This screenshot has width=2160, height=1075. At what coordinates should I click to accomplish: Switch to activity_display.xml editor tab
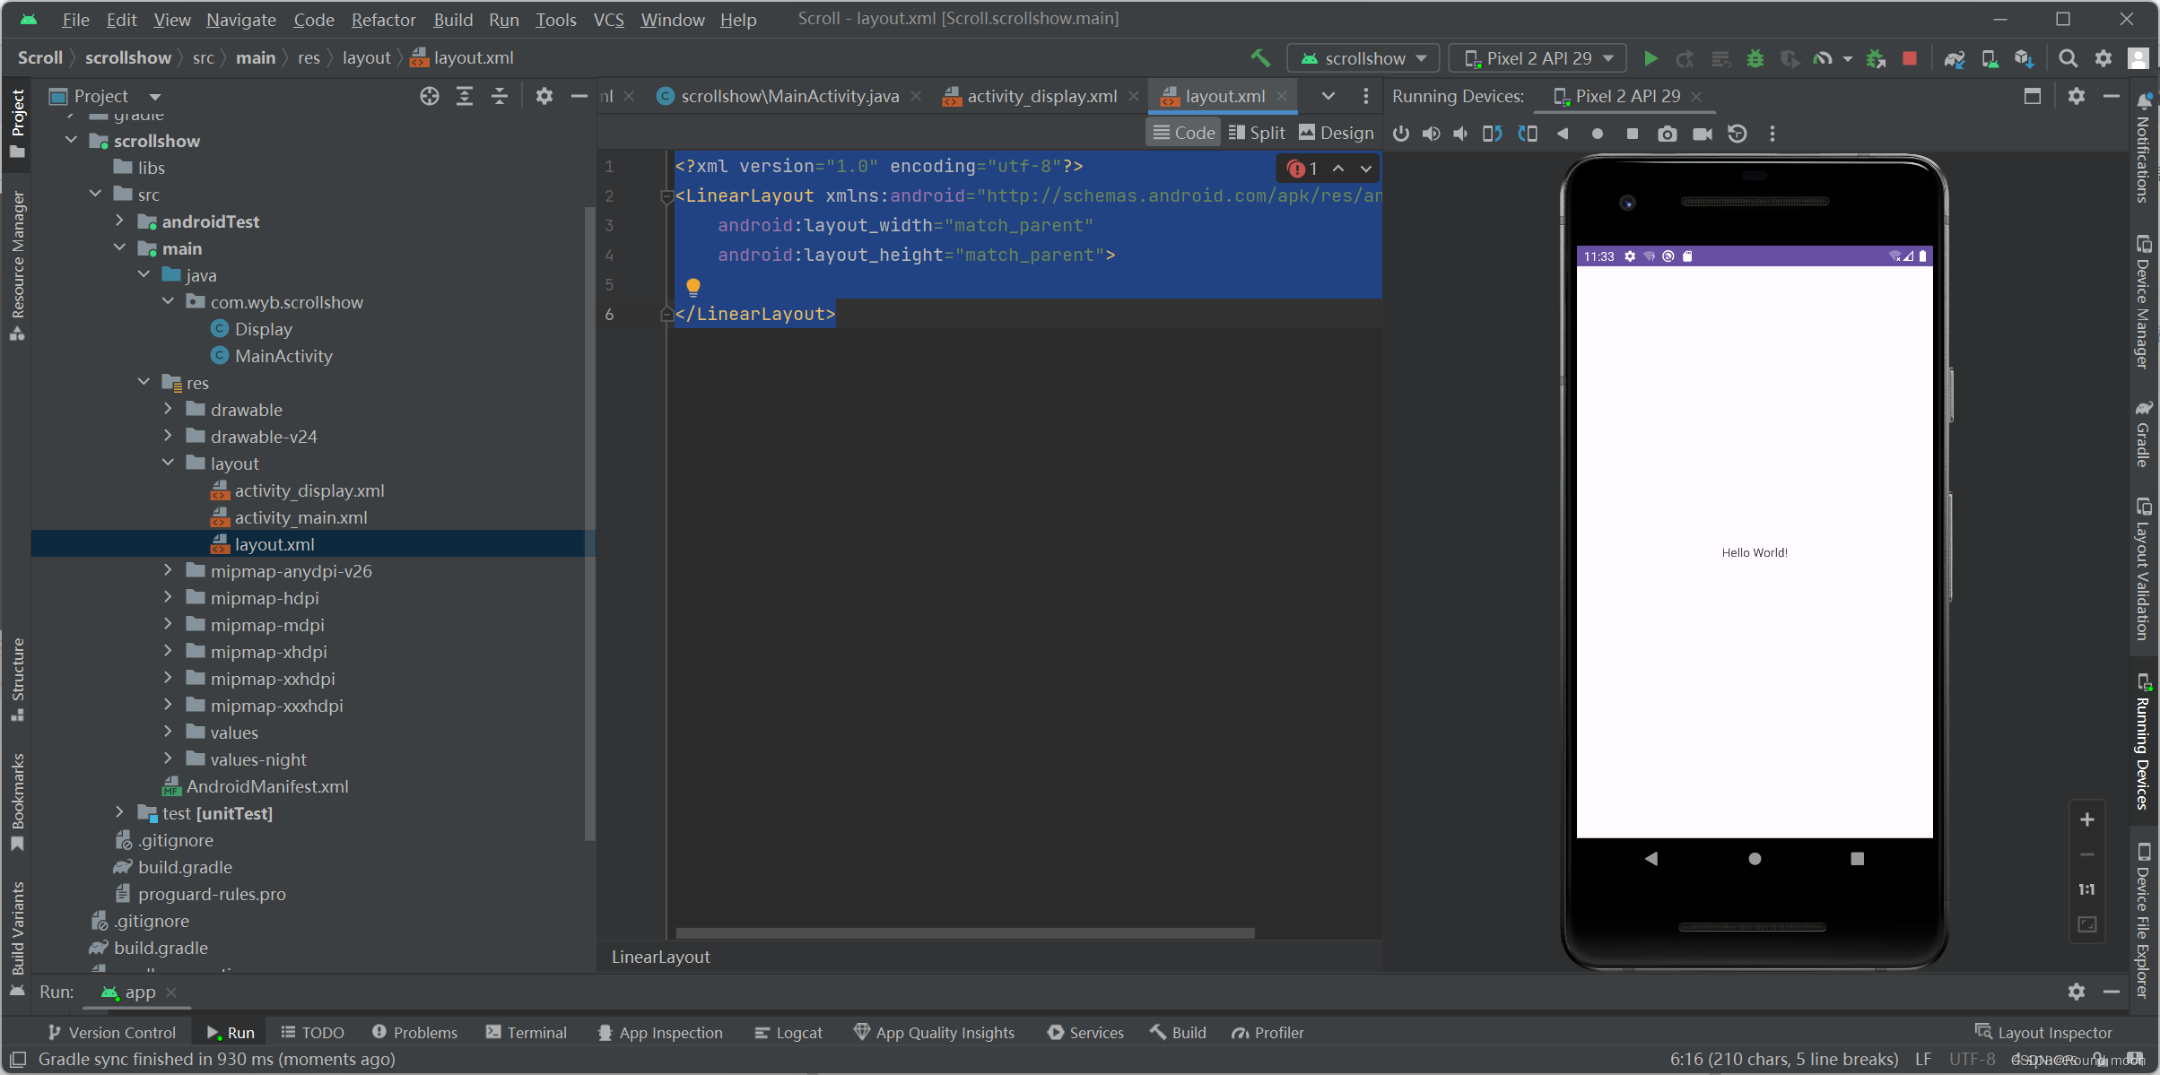1041,96
